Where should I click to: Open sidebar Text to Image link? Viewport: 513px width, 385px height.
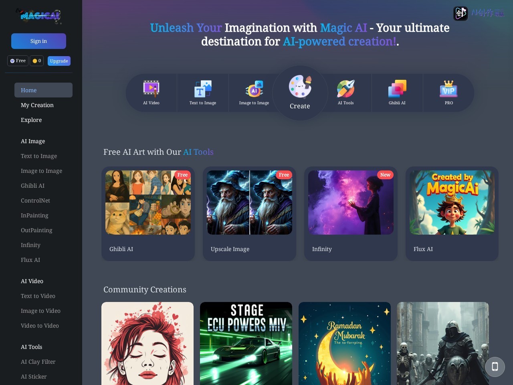[39, 156]
